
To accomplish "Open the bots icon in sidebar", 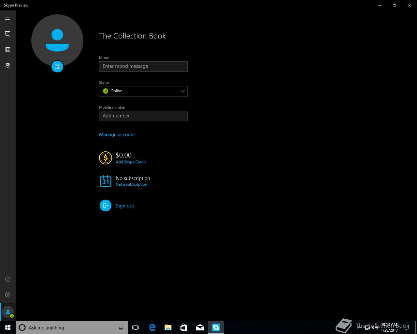I will (x=7, y=65).
